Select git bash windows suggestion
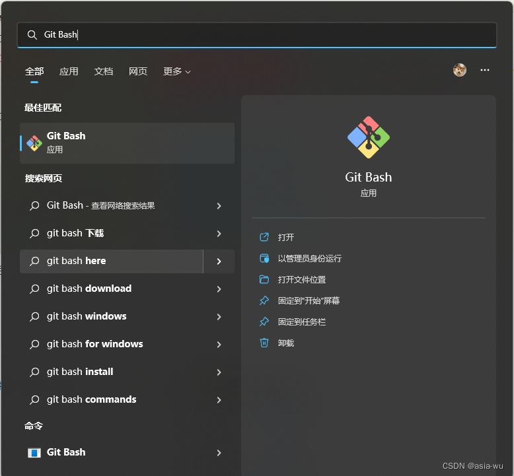The image size is (514, 476). click(x=112, y=317)
